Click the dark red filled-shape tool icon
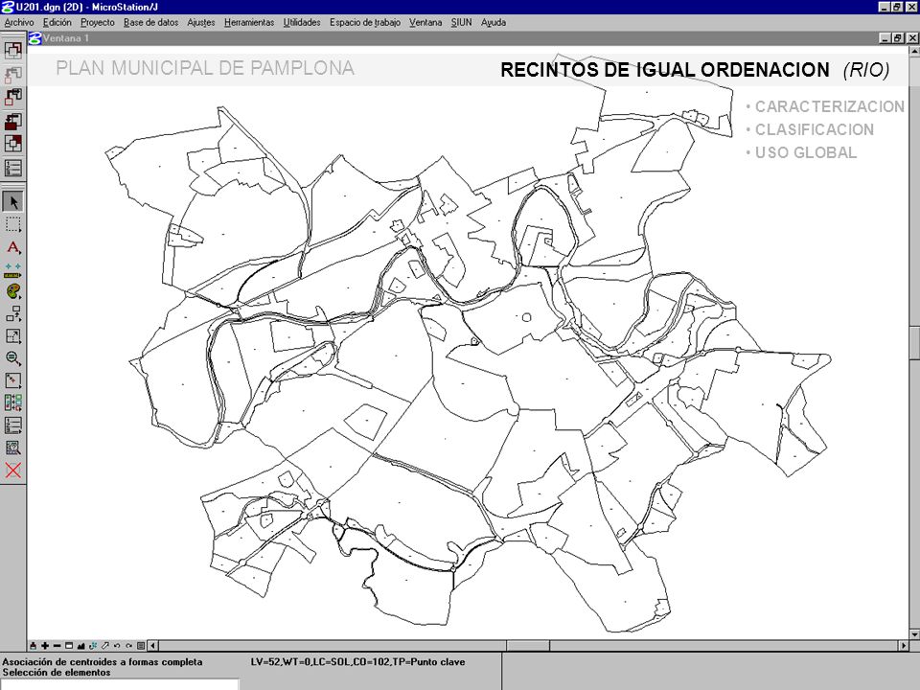 tap(12, 121)
